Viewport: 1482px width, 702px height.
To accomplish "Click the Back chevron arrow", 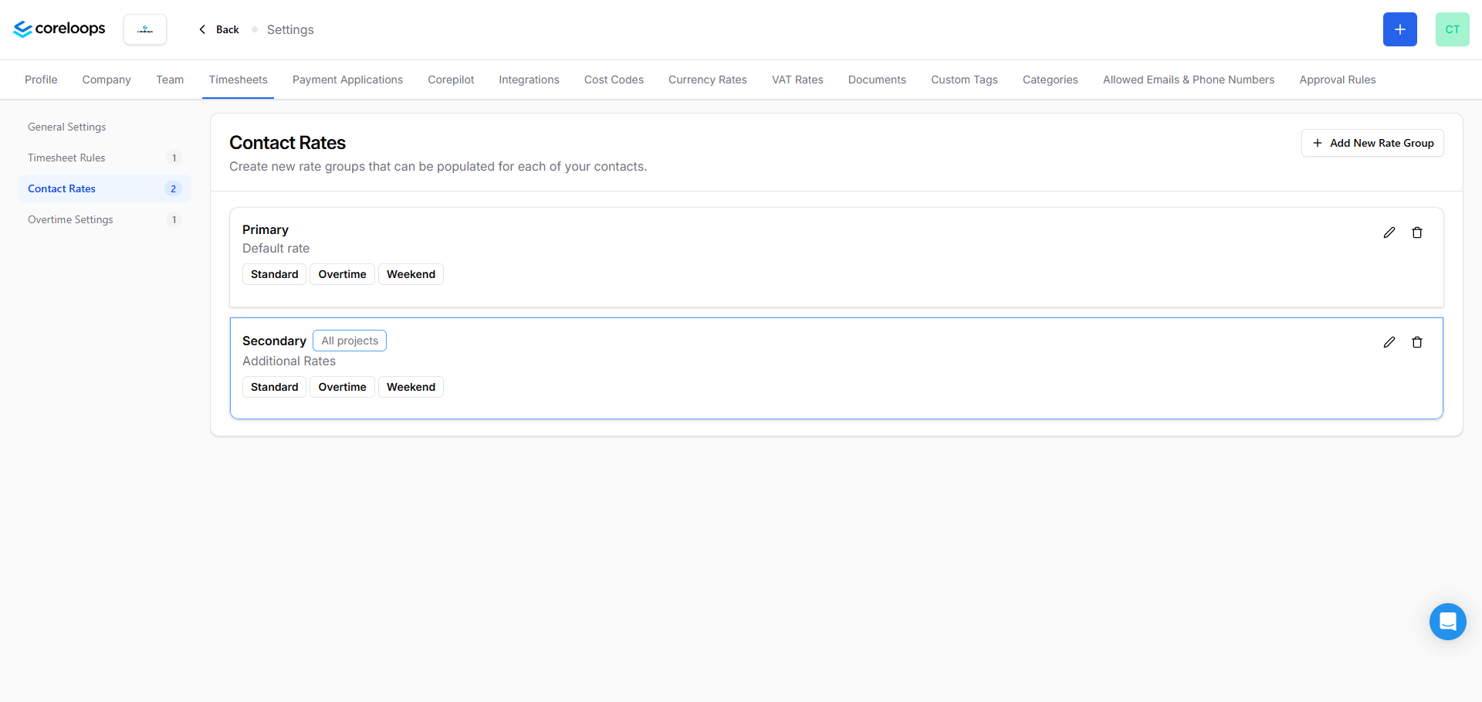I will pyautogui.click(x=202, y=29).
